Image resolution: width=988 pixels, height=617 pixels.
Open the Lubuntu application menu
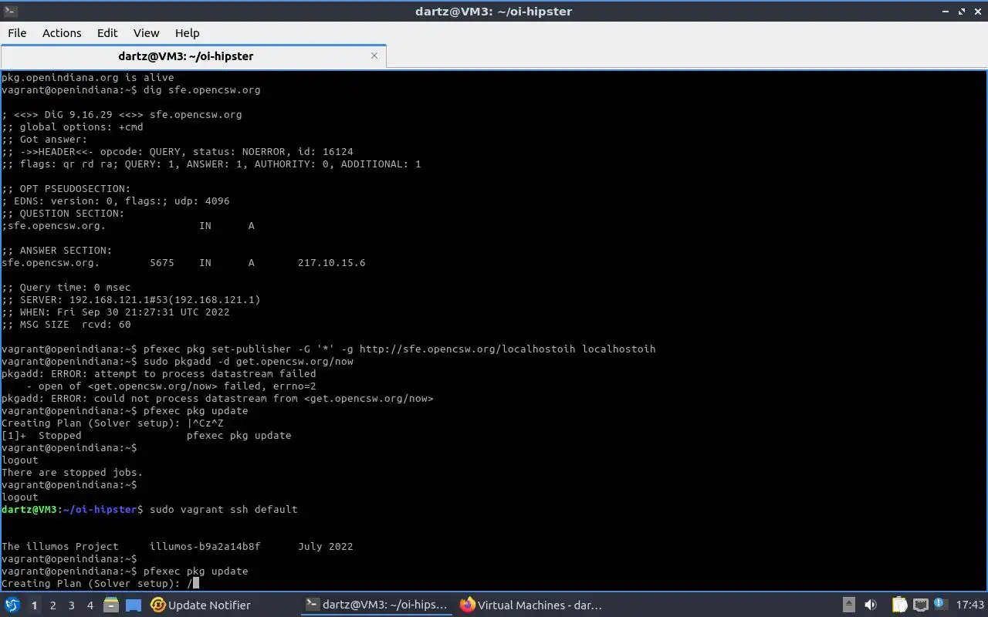12,605
